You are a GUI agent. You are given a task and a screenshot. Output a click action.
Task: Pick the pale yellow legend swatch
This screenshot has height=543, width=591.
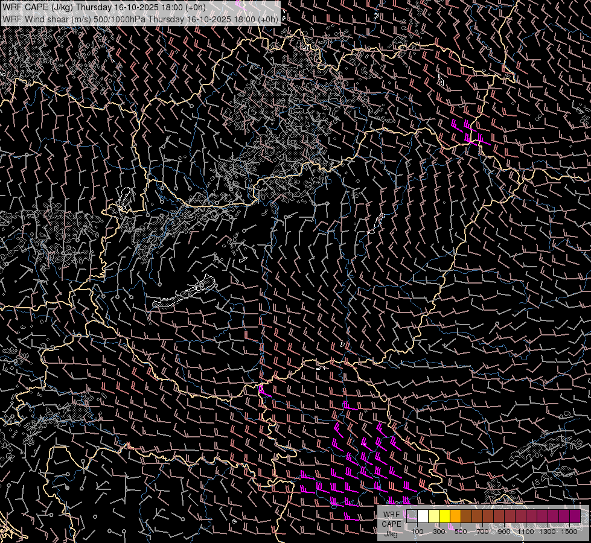(x=433, y=516)
